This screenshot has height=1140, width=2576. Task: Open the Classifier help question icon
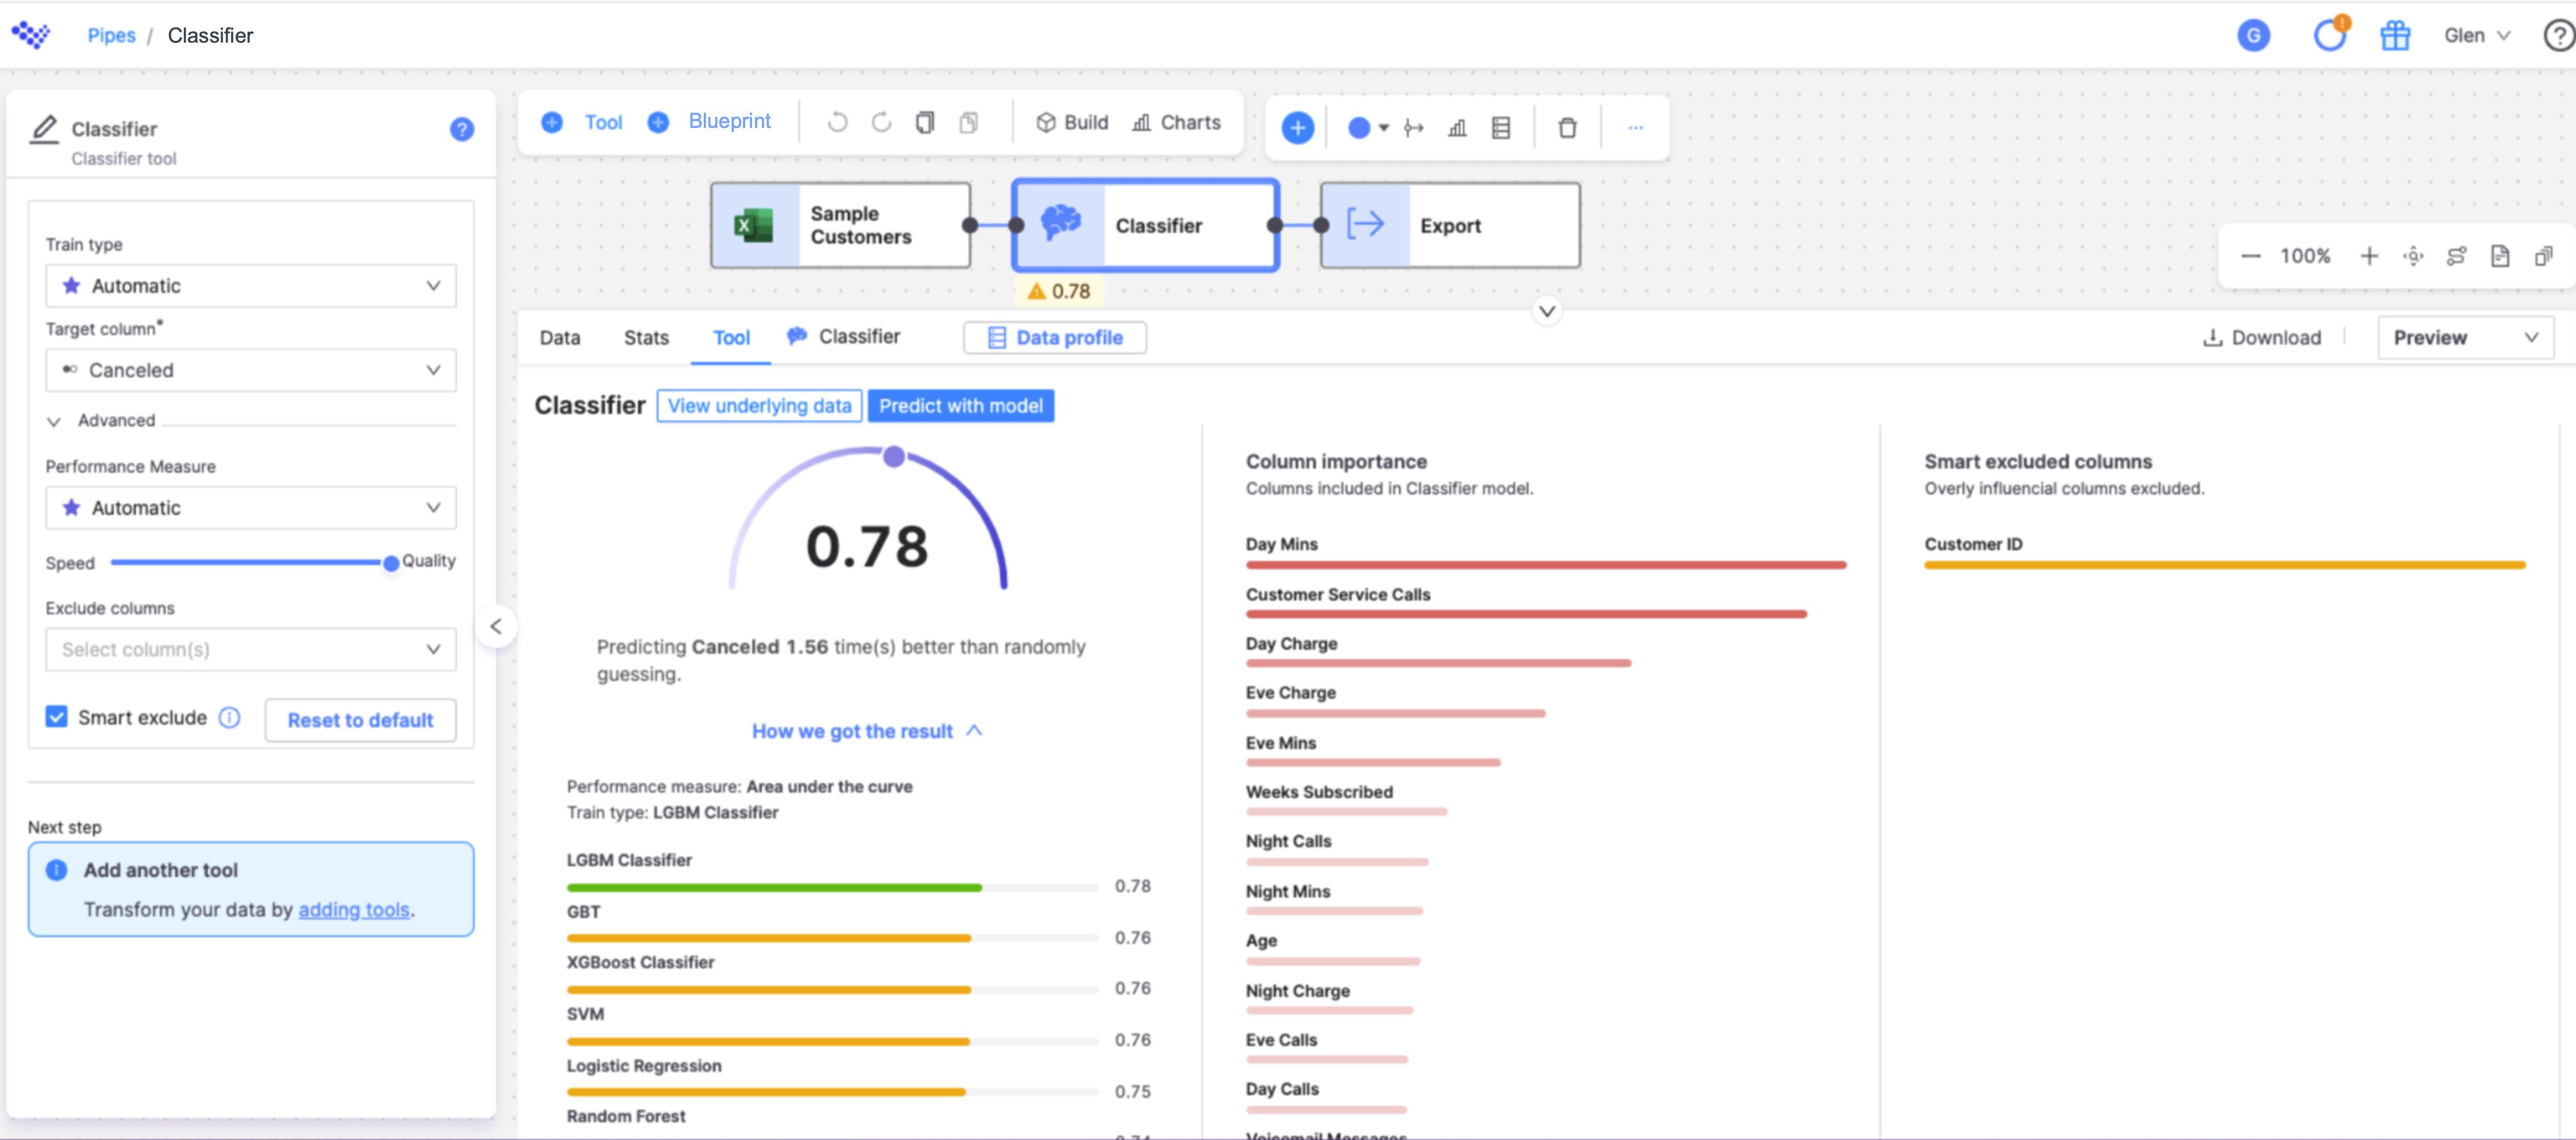coord(461,129)
